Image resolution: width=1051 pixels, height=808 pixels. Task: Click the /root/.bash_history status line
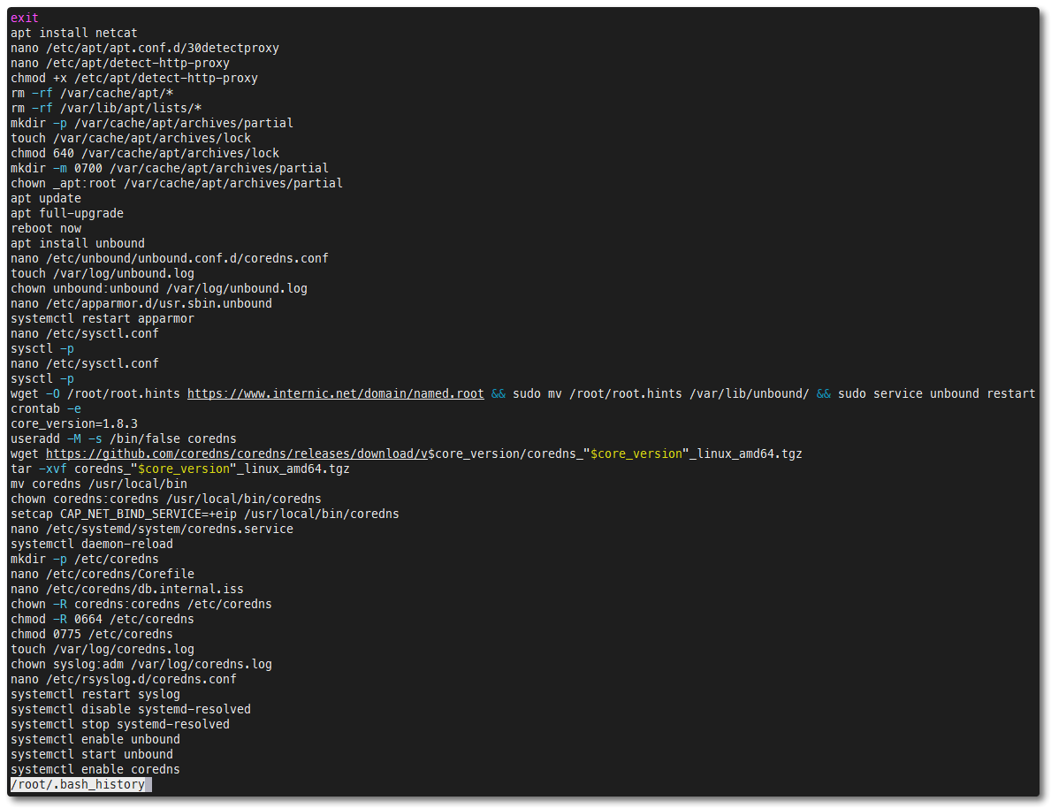pyautogui.click(x=78, y=784)
